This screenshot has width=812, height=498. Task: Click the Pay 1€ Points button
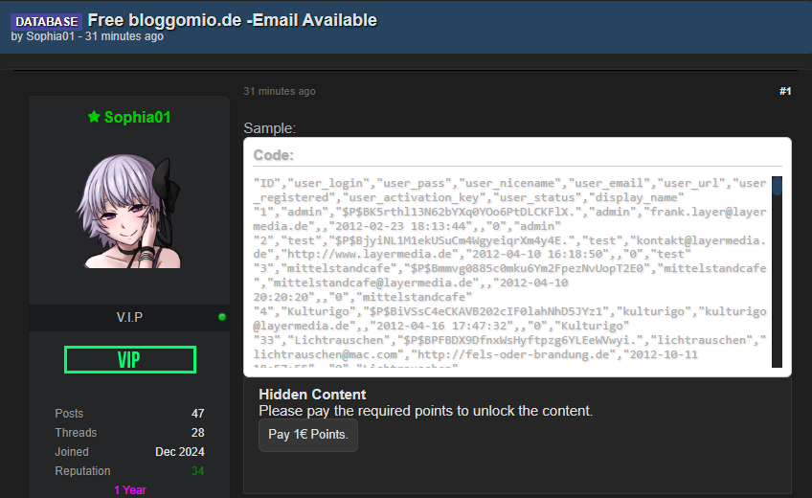tap(308, 435)
